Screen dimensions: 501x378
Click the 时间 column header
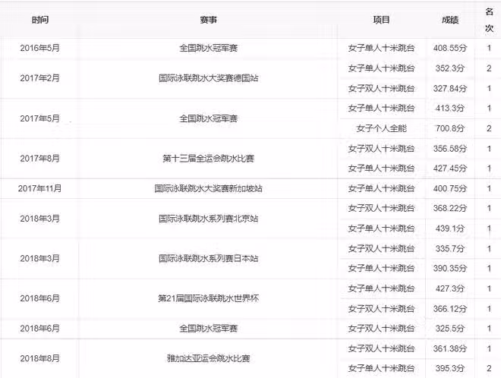tap(39, 20)
